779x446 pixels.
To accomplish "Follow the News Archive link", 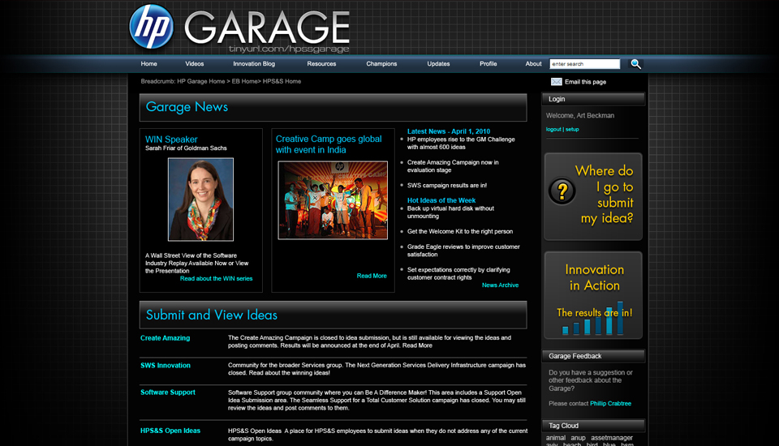I will 500,285.
